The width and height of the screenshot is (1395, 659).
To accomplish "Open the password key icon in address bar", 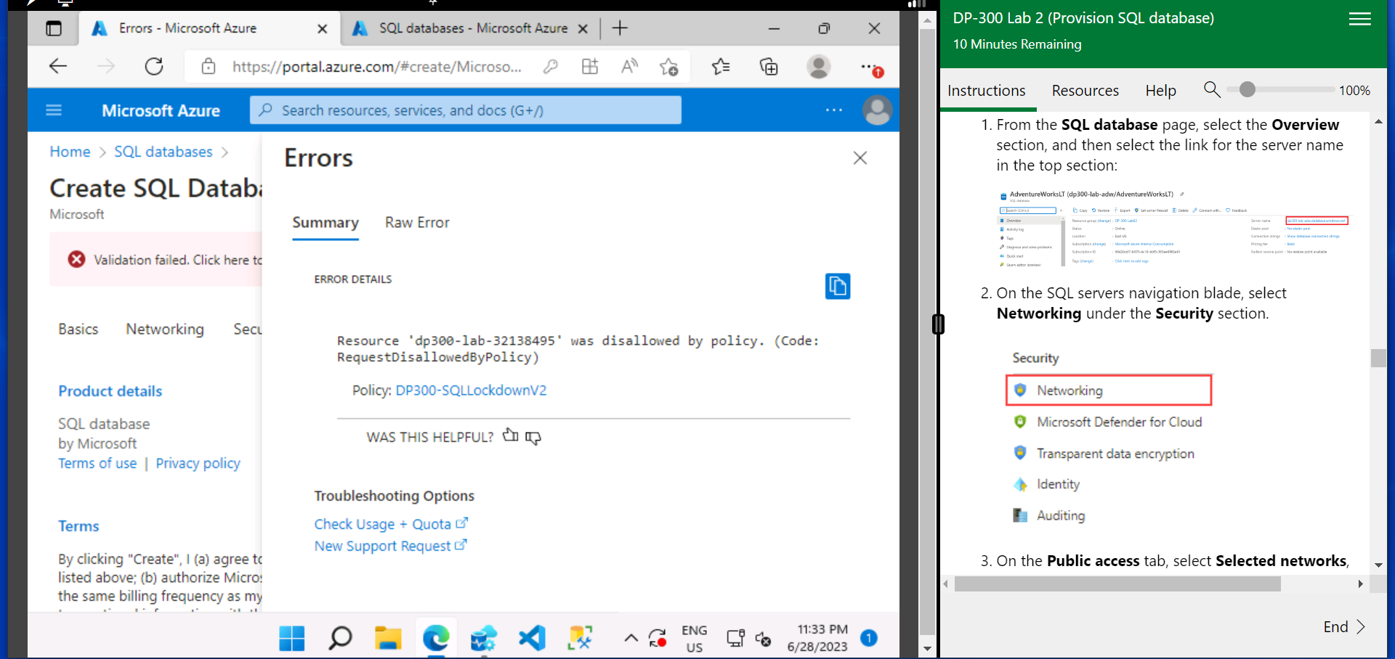I will (551, 67).
